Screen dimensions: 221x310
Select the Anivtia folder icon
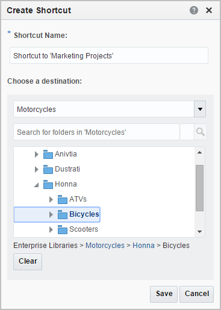coord(48,154)
